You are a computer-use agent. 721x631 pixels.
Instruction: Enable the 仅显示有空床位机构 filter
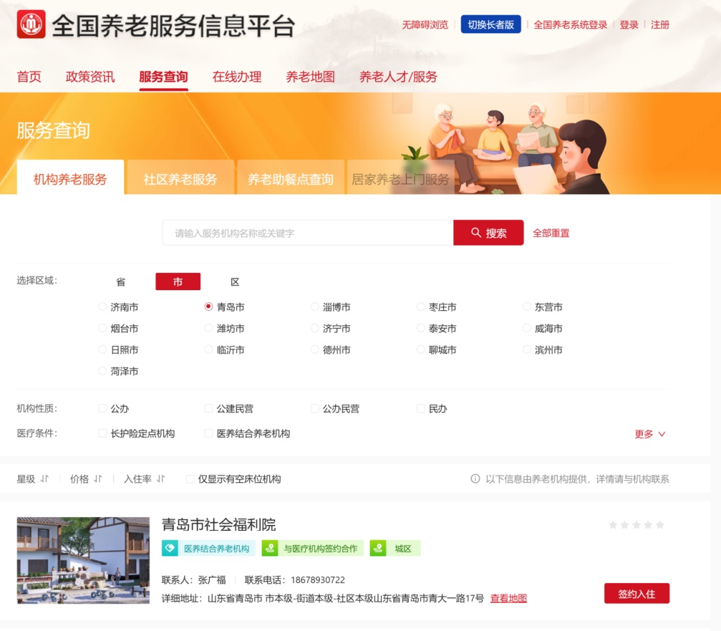190,478
